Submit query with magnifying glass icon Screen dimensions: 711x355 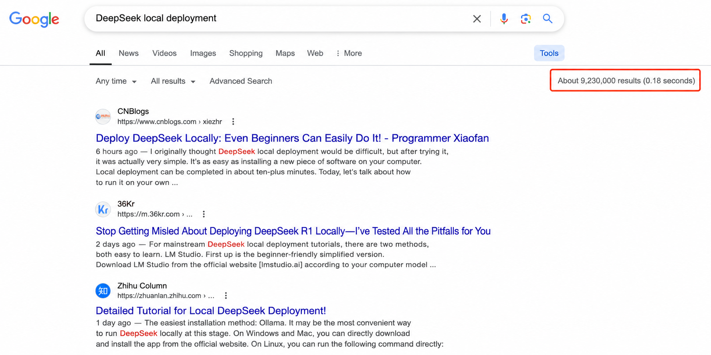coord(547,18)
